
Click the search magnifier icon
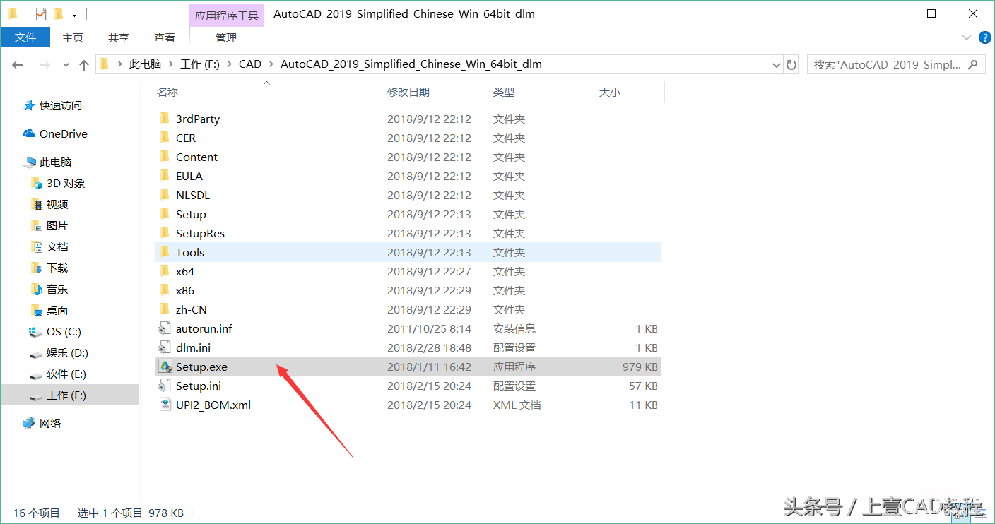[x=972, y=64]
